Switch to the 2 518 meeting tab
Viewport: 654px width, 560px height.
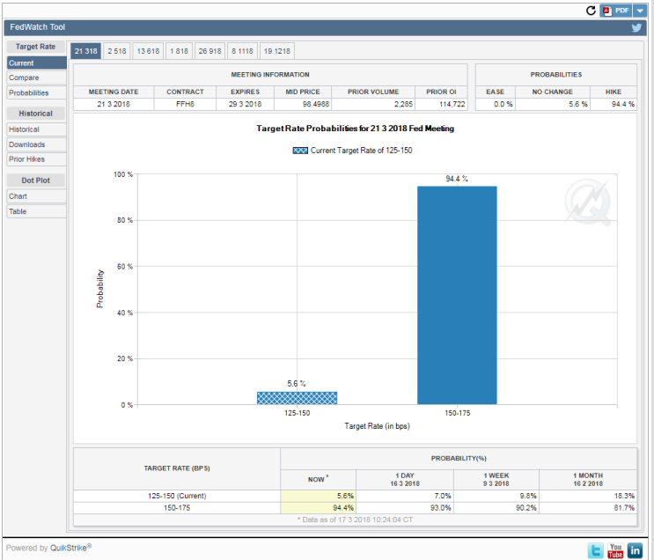117,51
